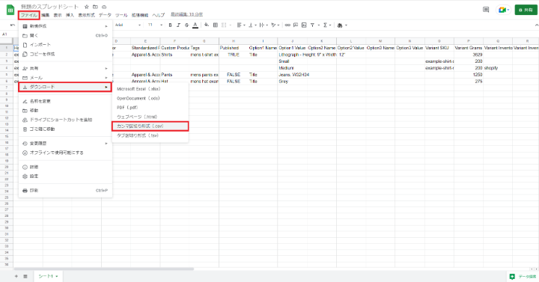Screen dimensions: 539x282
Task: Choose 新規作成 (New) in the File menu
Action: coord(65,26)
